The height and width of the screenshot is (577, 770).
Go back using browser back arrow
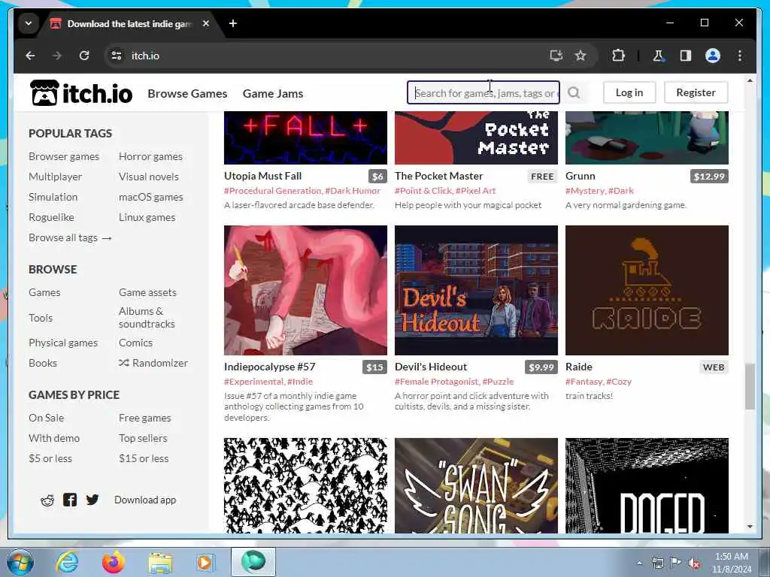click(30, 56)
